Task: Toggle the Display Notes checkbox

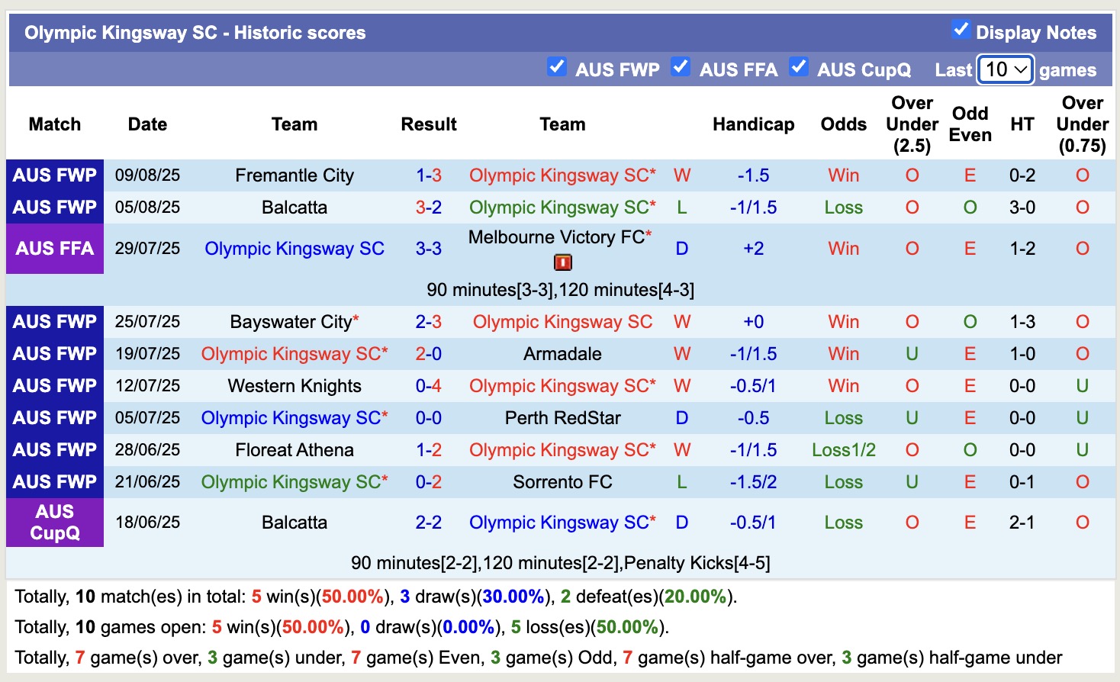Action: [x=960, y=29]
